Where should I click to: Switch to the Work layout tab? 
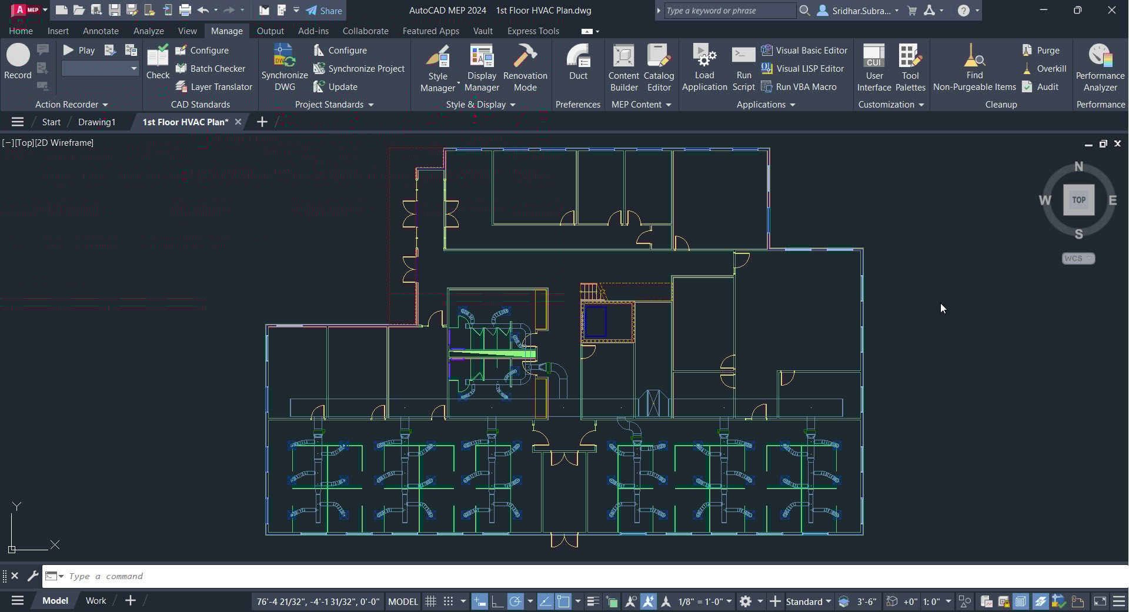96,601
